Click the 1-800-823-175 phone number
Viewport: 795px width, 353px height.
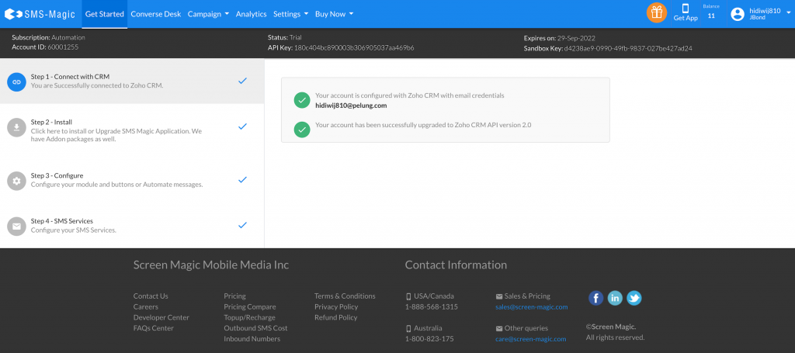click(x=429, y=339)
